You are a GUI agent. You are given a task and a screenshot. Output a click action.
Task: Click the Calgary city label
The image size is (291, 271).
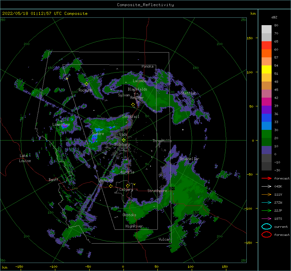[126, 189]
